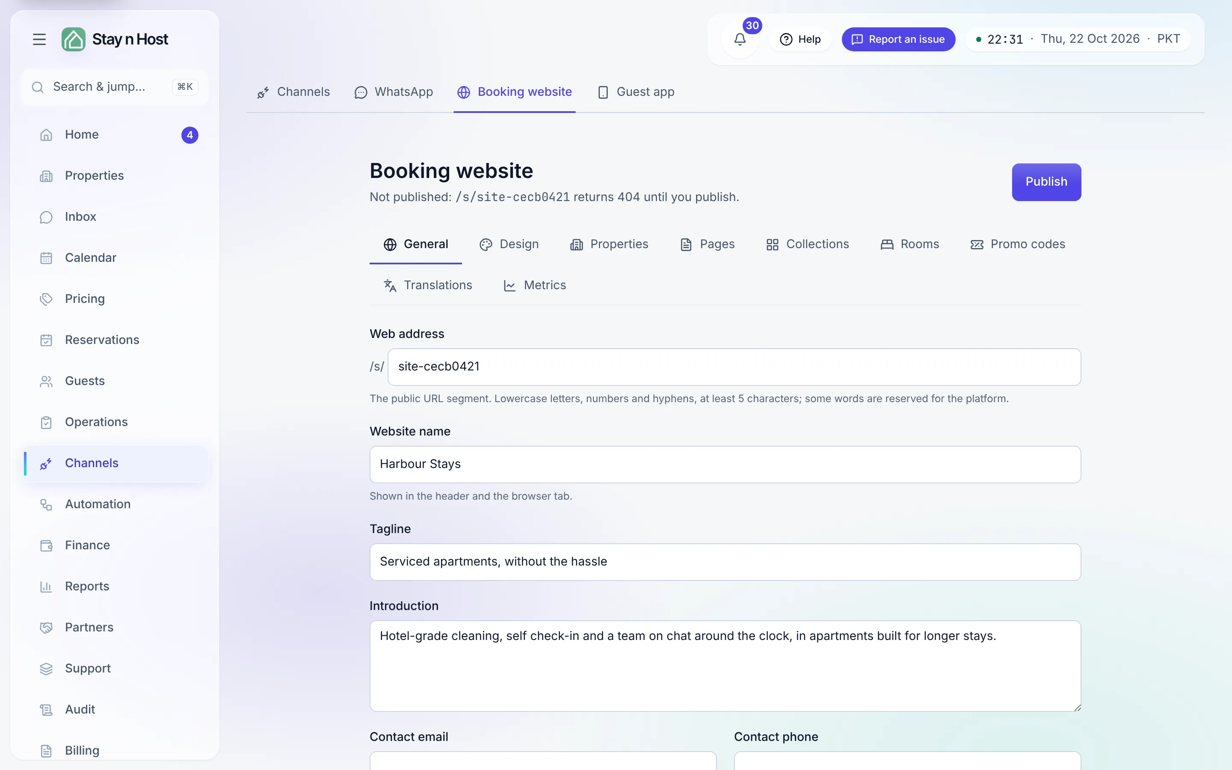Open the Rooms sub-tab
This screenshot has width=1232, height=770.
pyautogui.click(x=910, y=244)
